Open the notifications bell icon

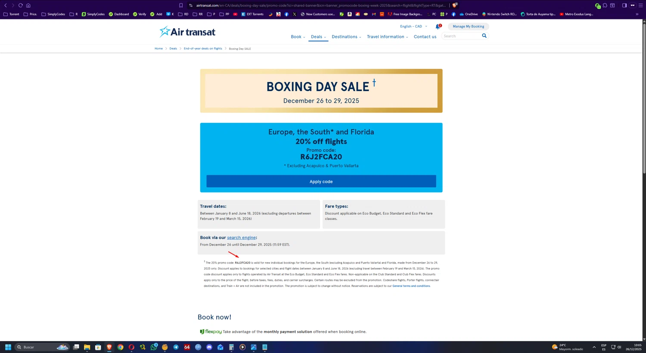[x=438, y=27]
